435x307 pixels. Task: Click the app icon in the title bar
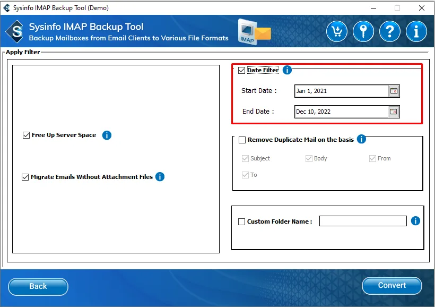click(7, 8)
